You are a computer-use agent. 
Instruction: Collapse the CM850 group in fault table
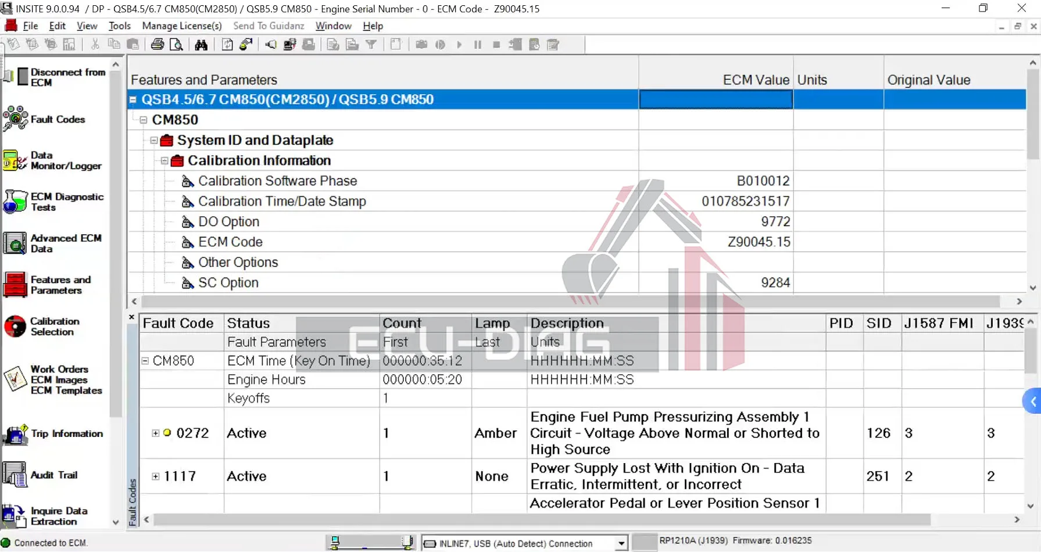tap(145, 361)
